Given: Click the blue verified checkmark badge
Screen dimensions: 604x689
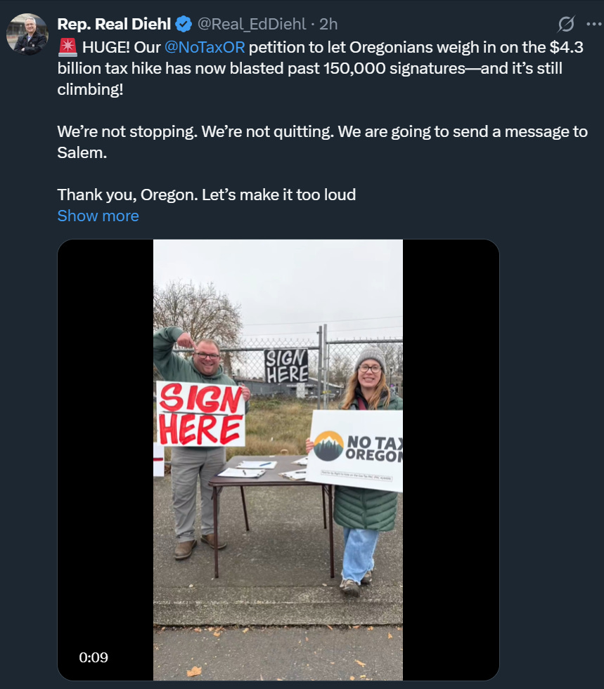Looking at the screenshot, I should click(184, 24).
